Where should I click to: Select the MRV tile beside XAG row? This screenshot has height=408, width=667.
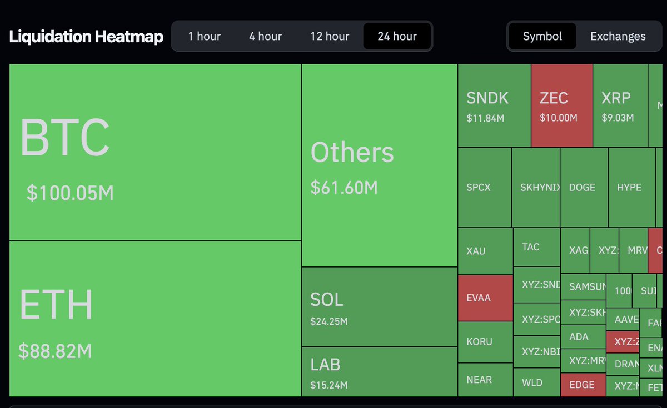click(x=633, y=250)
